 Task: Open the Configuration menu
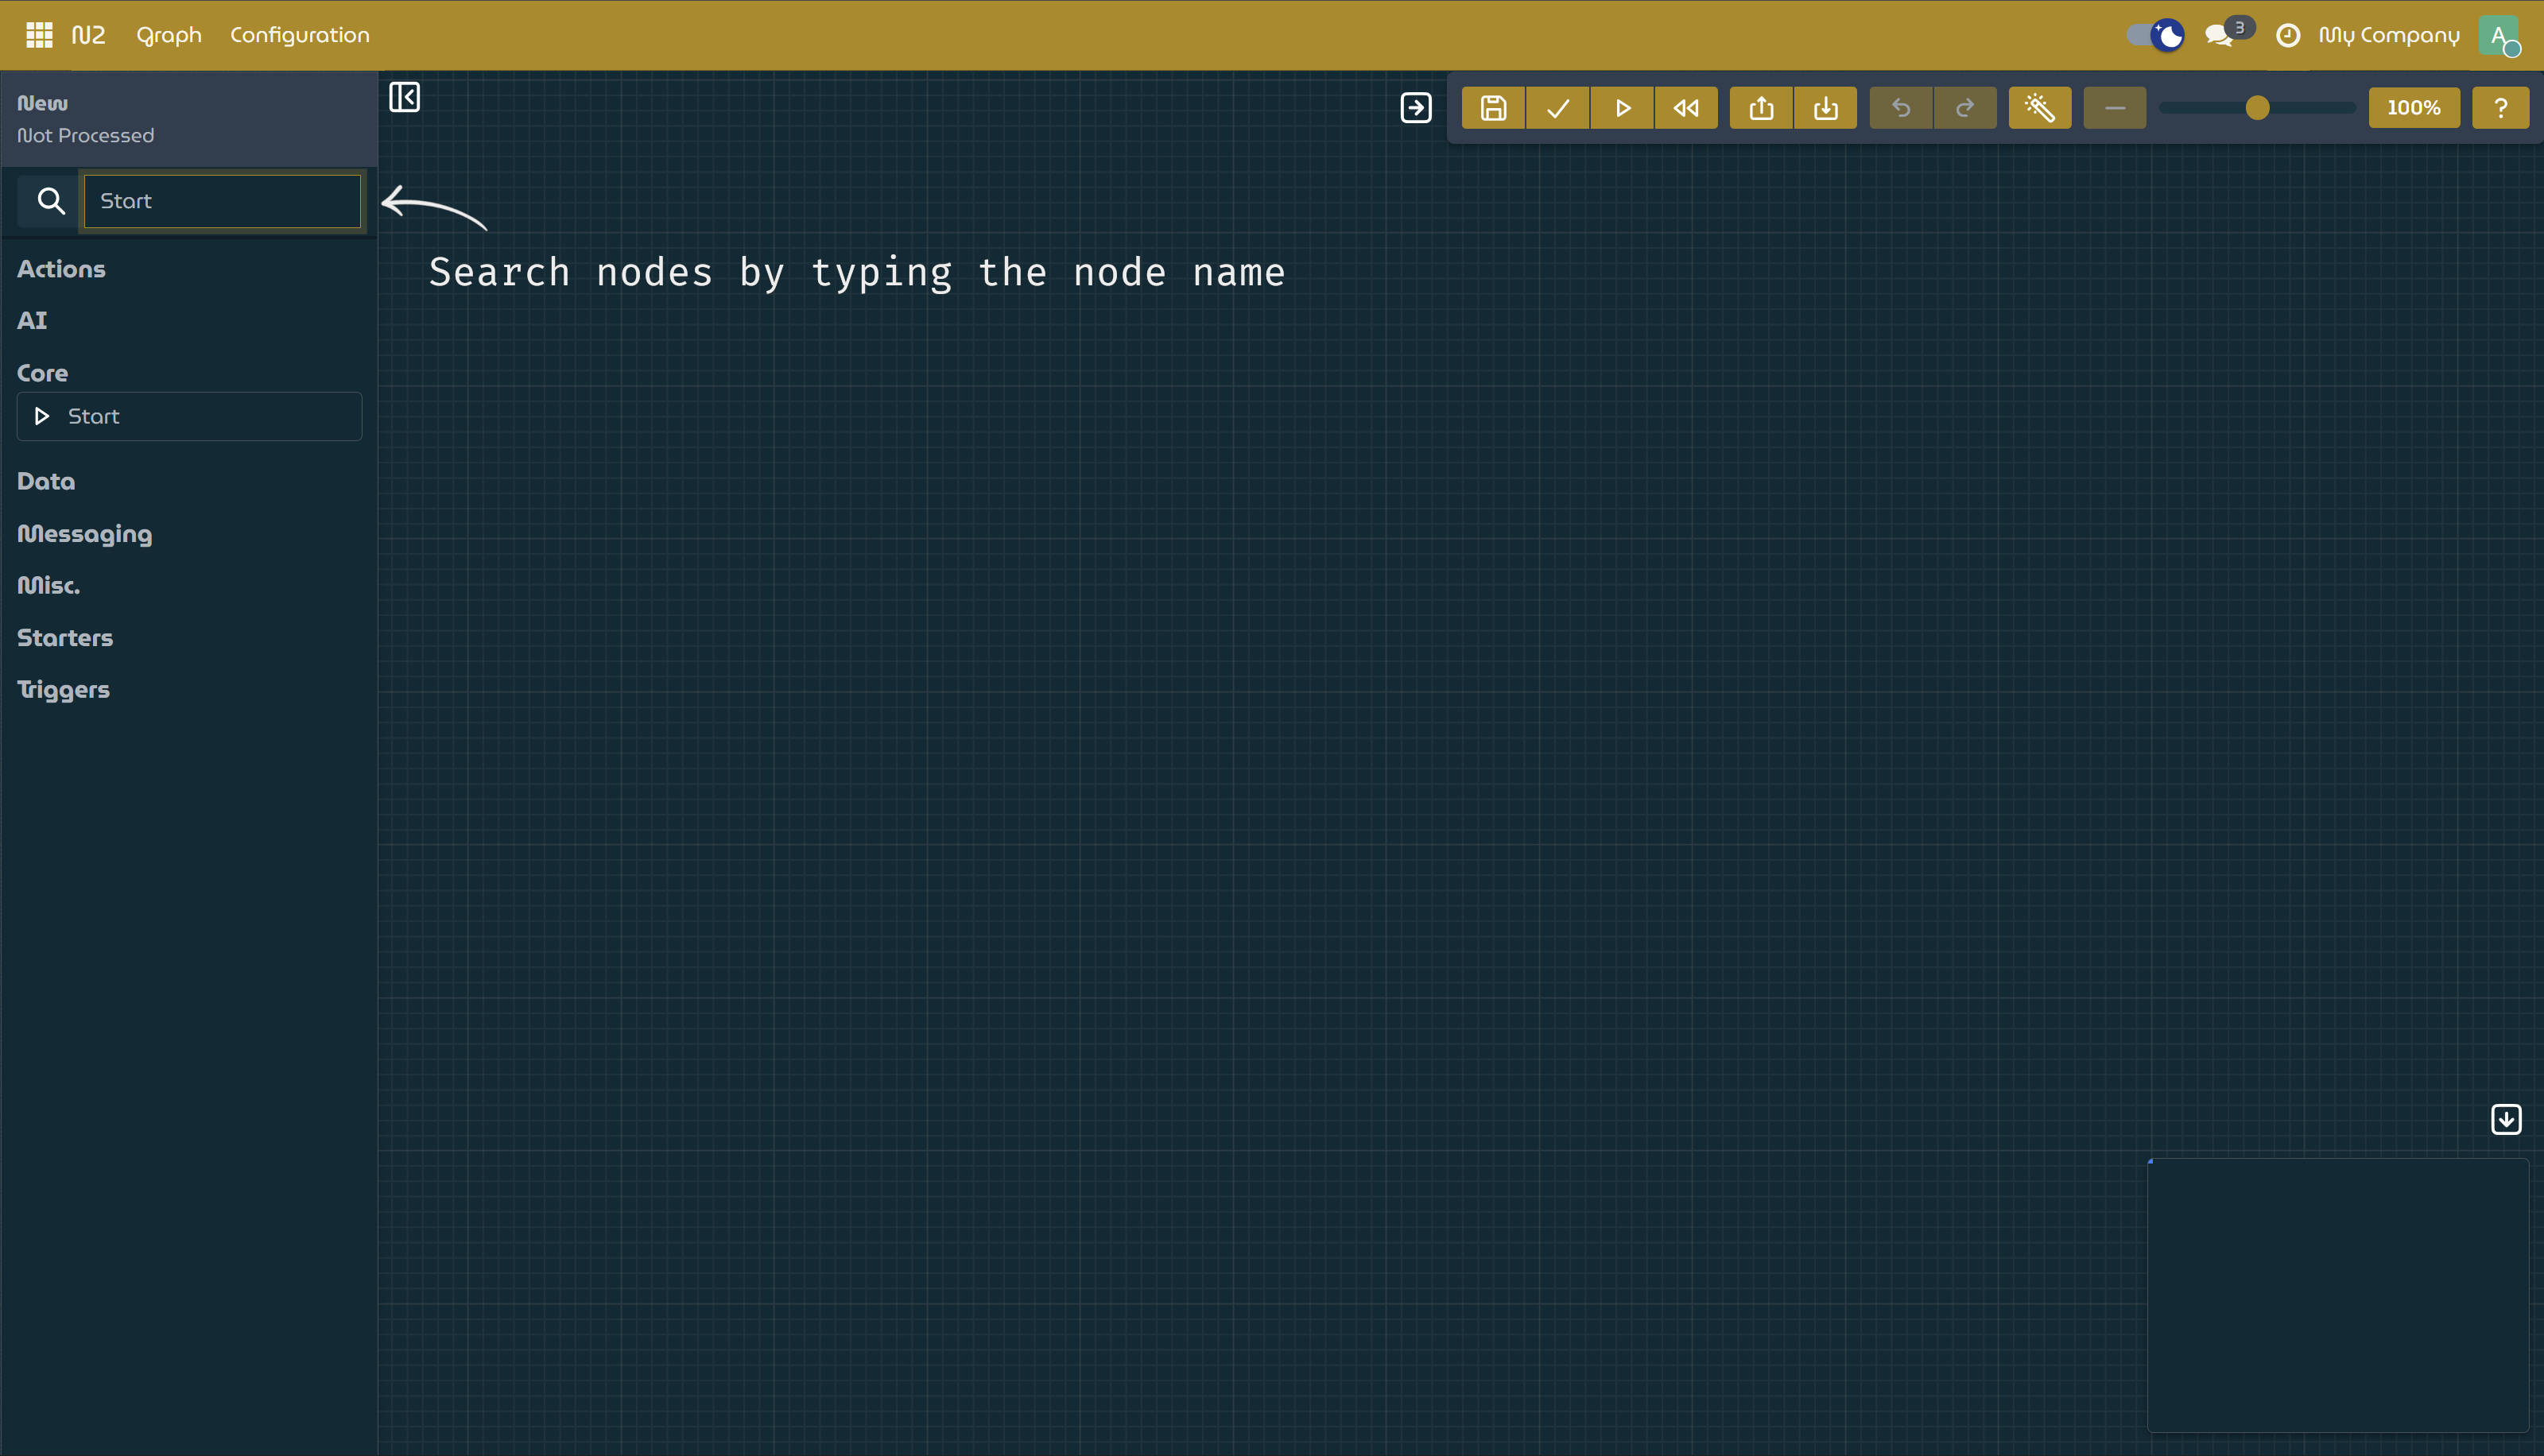click(x=299, y=35)
